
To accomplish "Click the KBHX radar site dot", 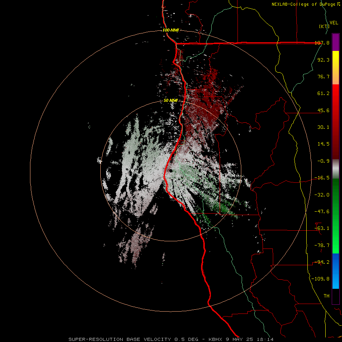I will [171, 171].
